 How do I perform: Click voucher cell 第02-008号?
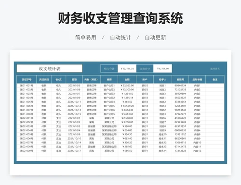tap(27, 147)
